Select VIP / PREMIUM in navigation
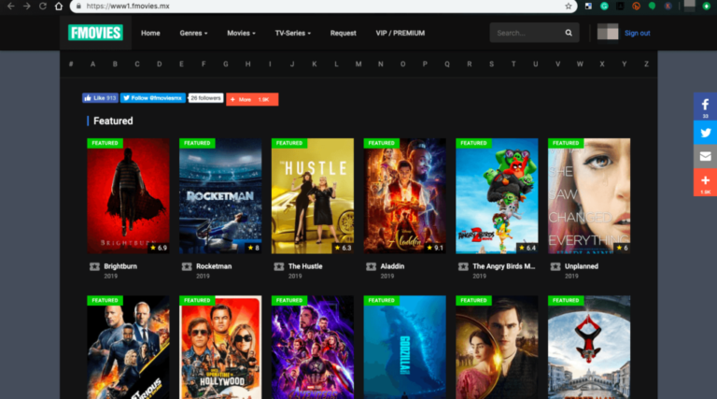Screen dimensions: 717x399 tap(400, 33)
